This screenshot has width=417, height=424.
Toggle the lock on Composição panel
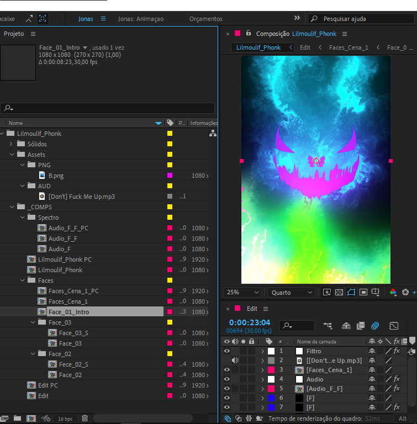pyautogui.click(x=249, y=33)
